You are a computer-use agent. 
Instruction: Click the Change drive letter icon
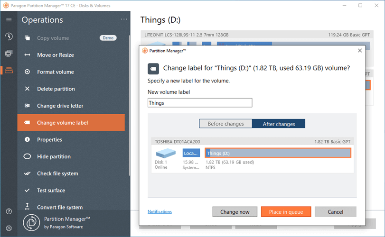tap(27, 105)
